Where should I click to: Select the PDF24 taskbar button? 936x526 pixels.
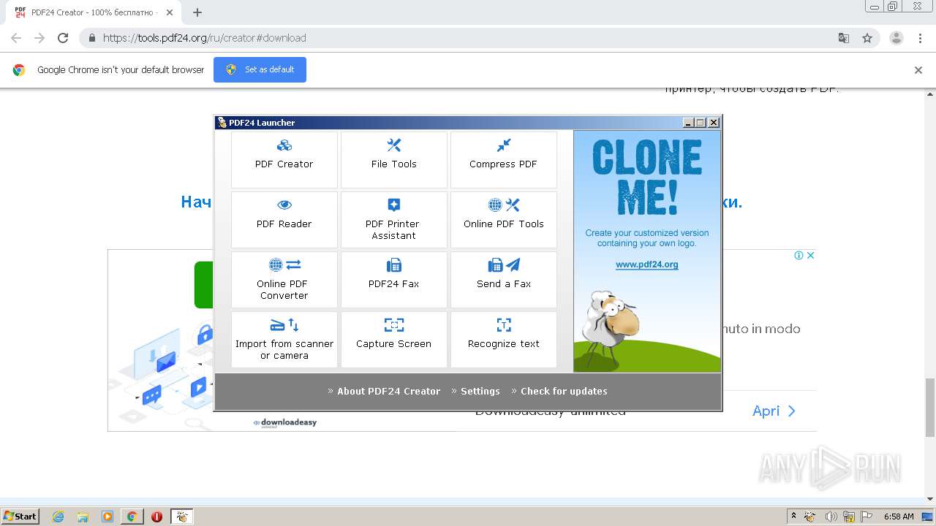pyautogui.click(x=182, y=517)
